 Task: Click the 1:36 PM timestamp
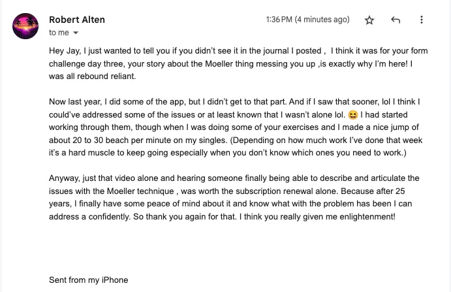tap(279, 20)
